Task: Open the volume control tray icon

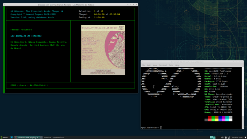Action: pos(222,137)
